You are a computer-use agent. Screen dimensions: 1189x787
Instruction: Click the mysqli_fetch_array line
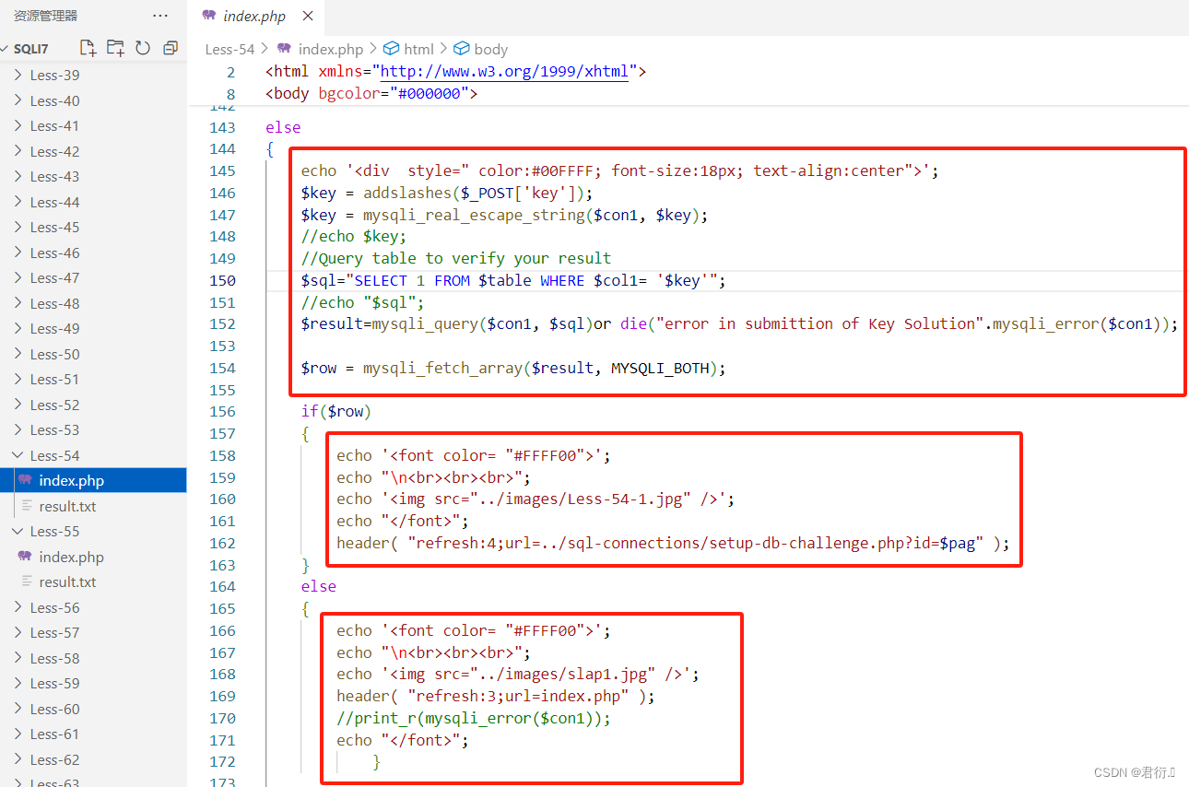tap(513, 368)
